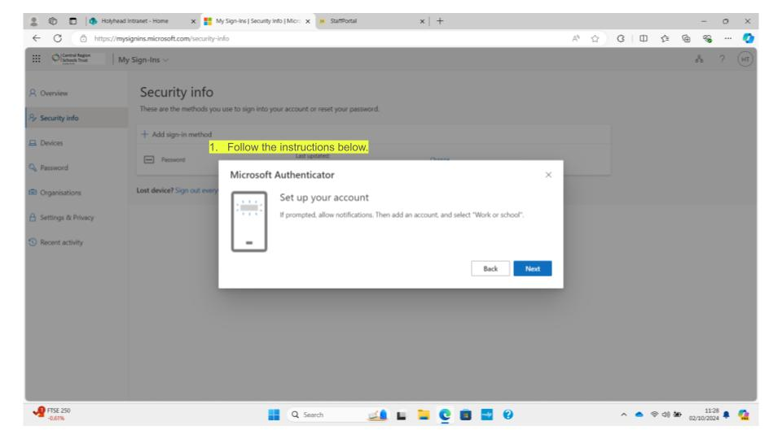
Task: Go back in the browser
Action: tap(37, 38)
